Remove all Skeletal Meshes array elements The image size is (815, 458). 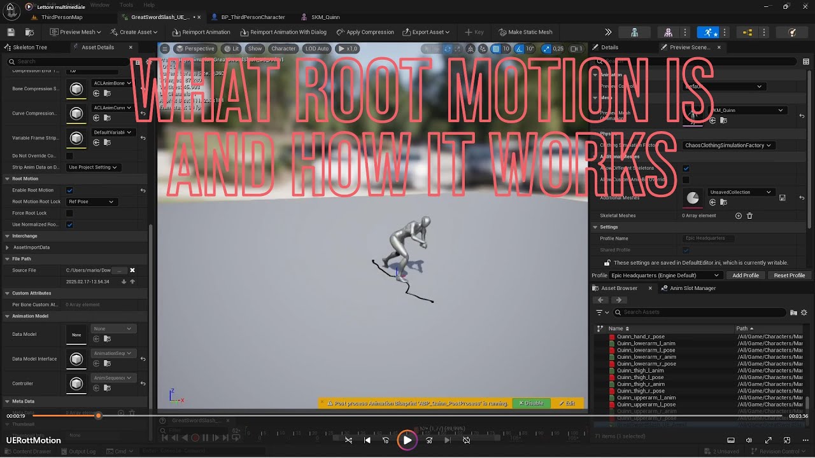[x=749, y=216]
